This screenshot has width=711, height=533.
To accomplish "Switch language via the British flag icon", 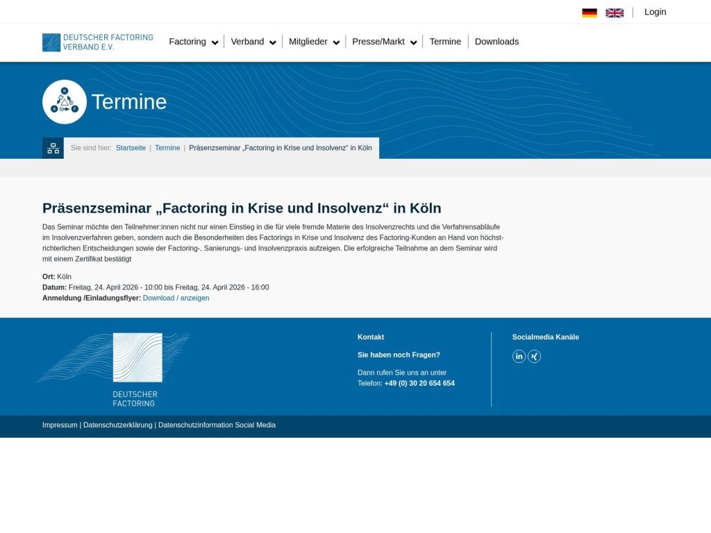I will coord(614,12).
